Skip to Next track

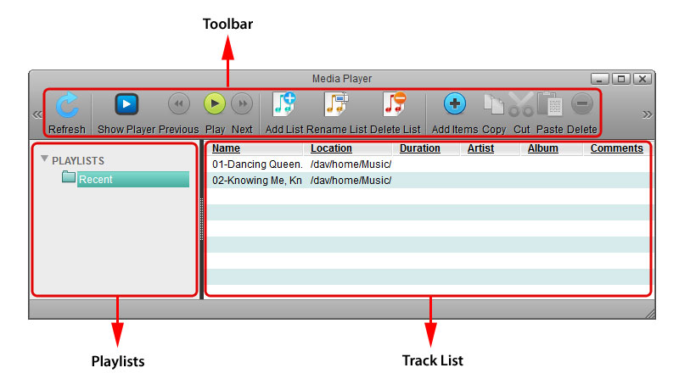[x=242, y=104]
